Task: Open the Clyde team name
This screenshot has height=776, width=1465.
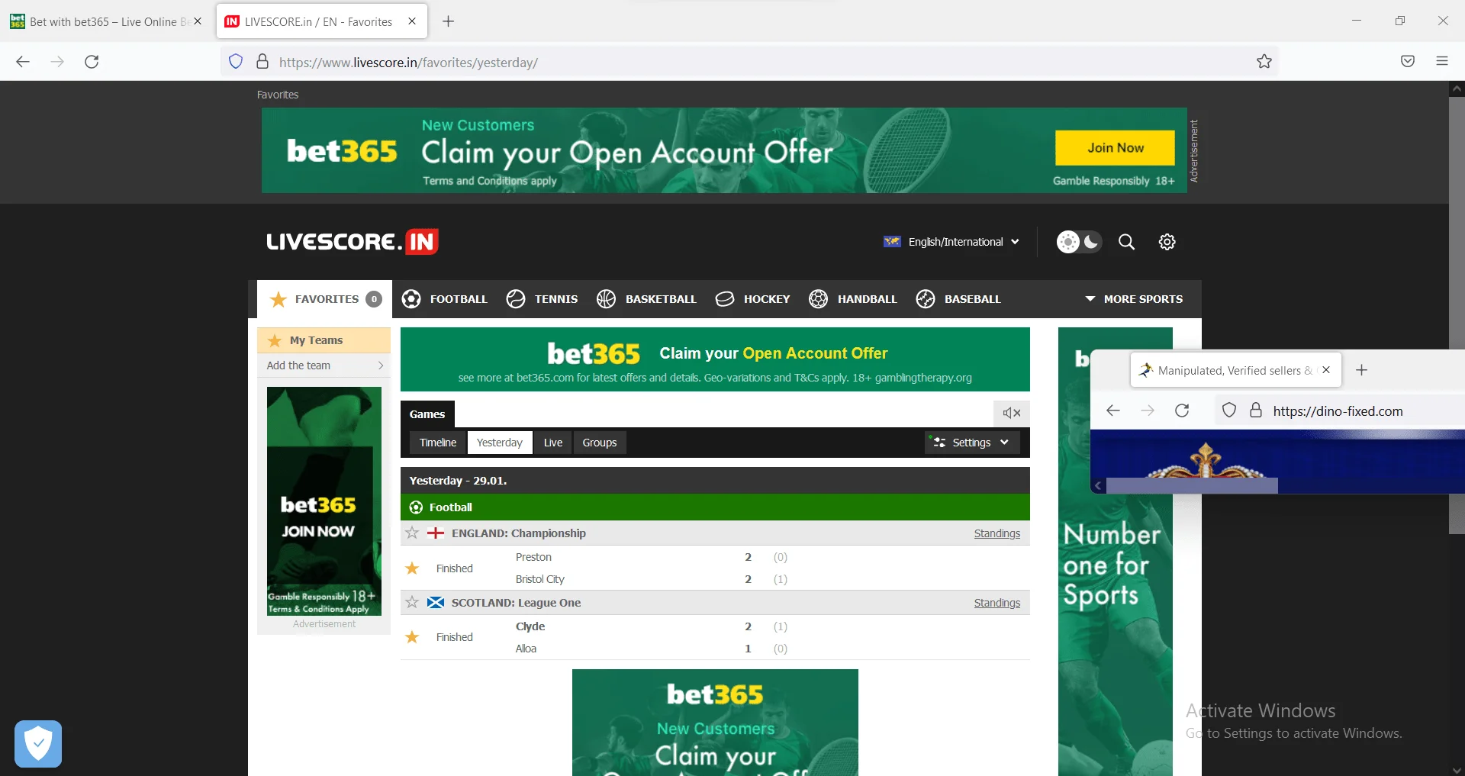Action: tap(530, 626)
